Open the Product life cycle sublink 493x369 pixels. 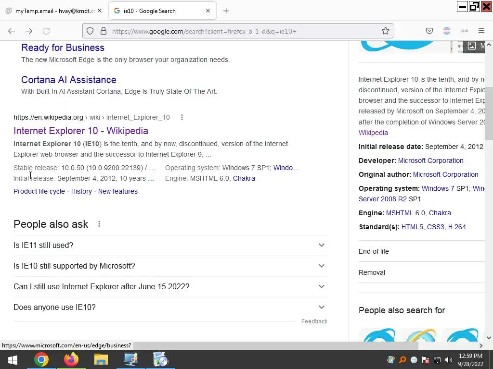(39, 191)
